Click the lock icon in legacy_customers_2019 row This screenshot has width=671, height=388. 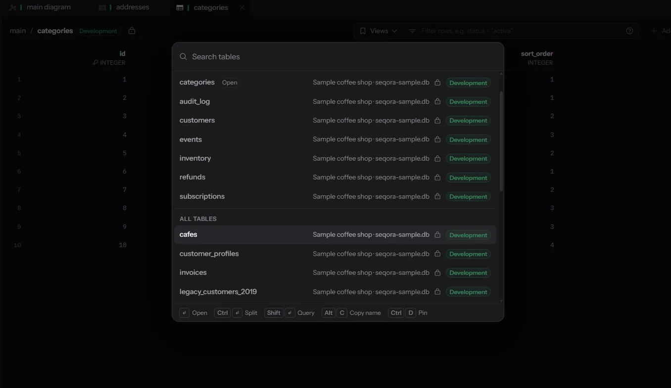click(x=437, y=292)
